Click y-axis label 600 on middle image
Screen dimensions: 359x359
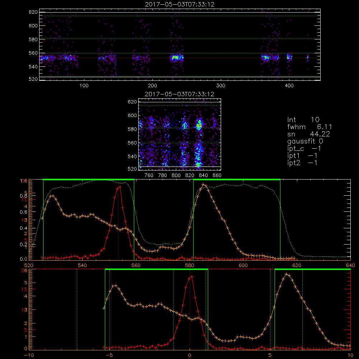[x=132, y=115]
